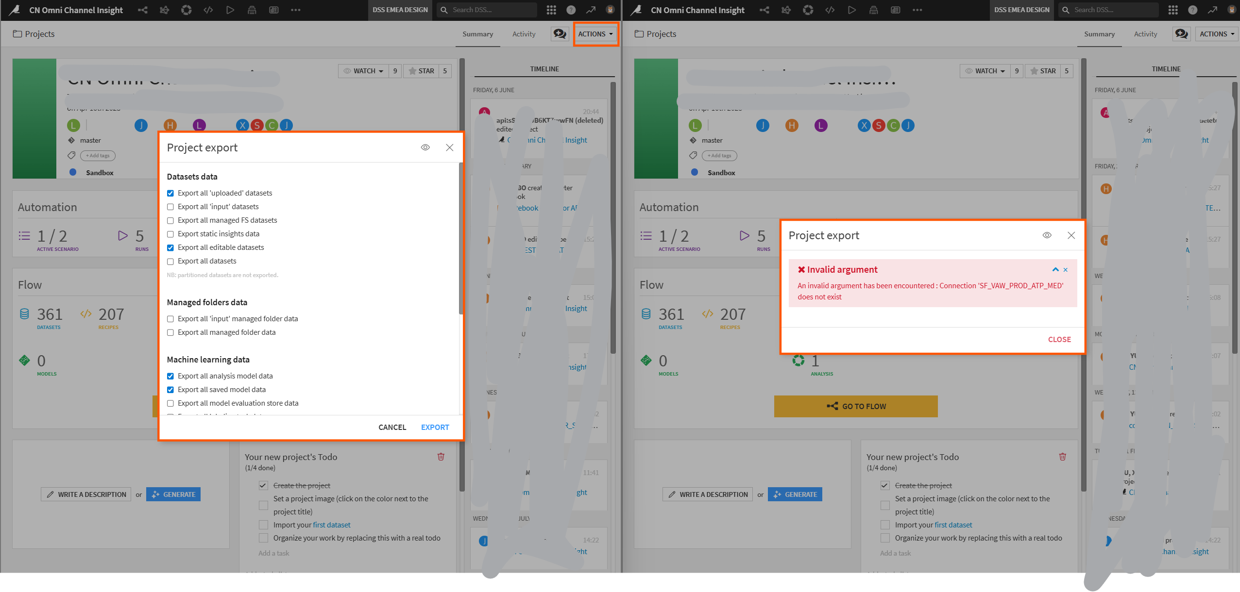The width and height of the screenshot is (1240, 592).
Task: Click the green project color image on left
Action: point(34,118)
